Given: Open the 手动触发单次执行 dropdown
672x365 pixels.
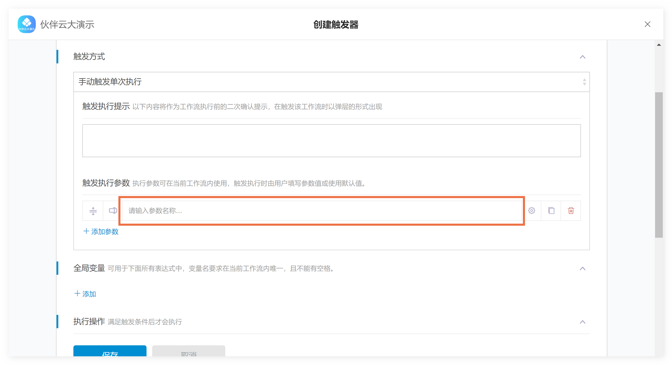Looking at the screenshot, I should coord(331,82).
